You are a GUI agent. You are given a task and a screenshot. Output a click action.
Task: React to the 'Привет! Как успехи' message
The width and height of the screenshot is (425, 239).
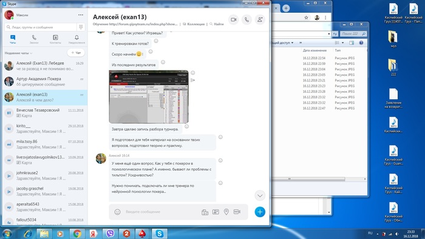click(172, 30)
